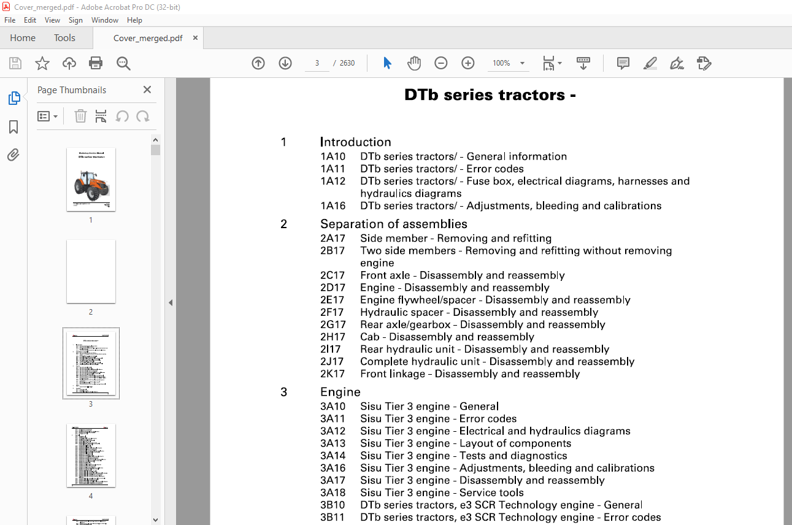Select the page 3 thumbnail

click(91, 363)
